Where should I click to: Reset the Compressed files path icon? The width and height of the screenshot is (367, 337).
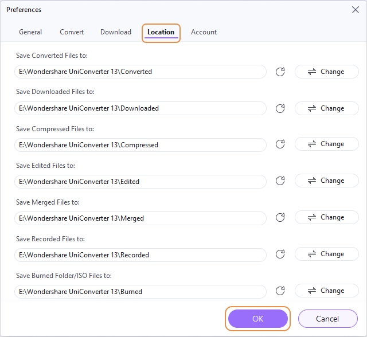280,144
